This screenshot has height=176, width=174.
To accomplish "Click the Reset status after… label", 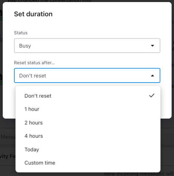I will 34,63.
